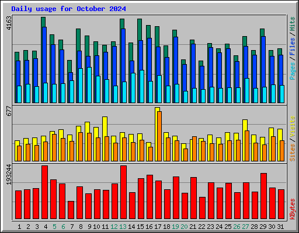
Task: Click the red KBytes bar for day 4
Action: 44,192
